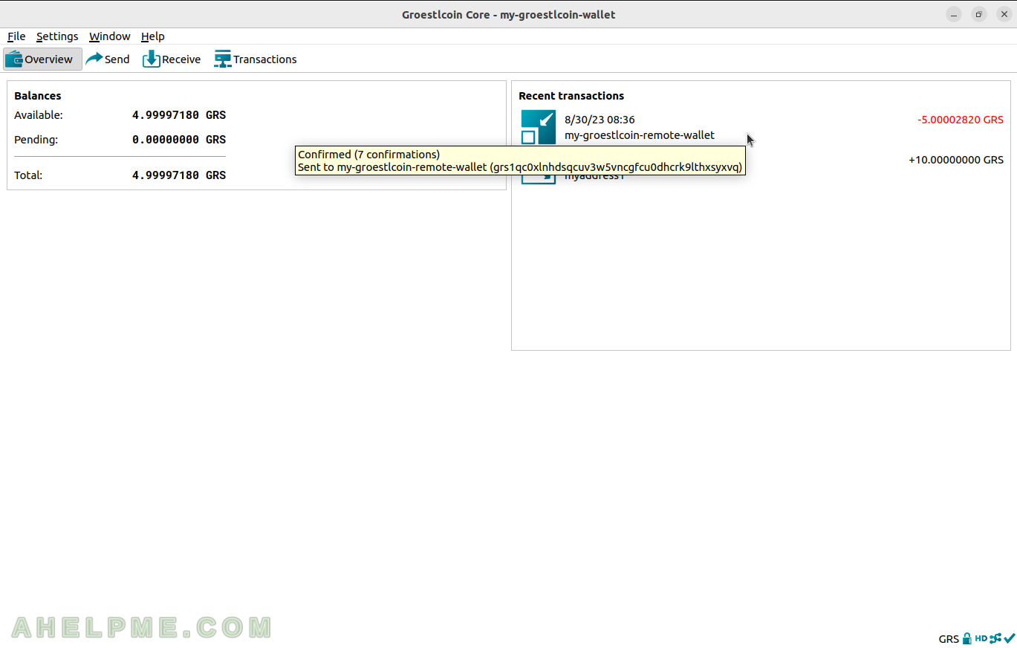The image size is (1017, 648).
Task: Switch to the Overview tab
Action: click(x=42, y=59)
